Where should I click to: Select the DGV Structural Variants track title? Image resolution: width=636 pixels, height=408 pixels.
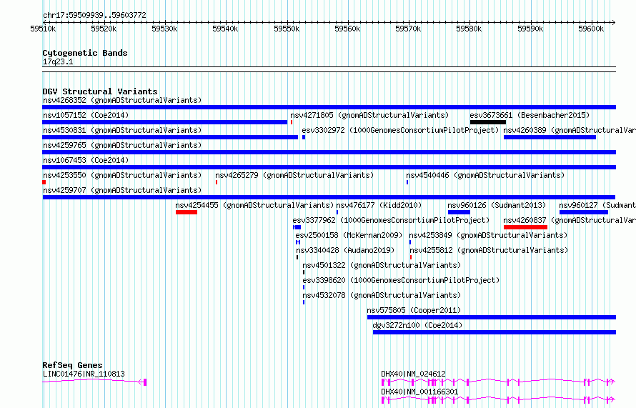[100, 91]
